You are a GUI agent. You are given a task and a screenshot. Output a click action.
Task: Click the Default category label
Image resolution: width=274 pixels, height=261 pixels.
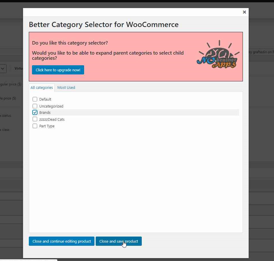[45, 99]
